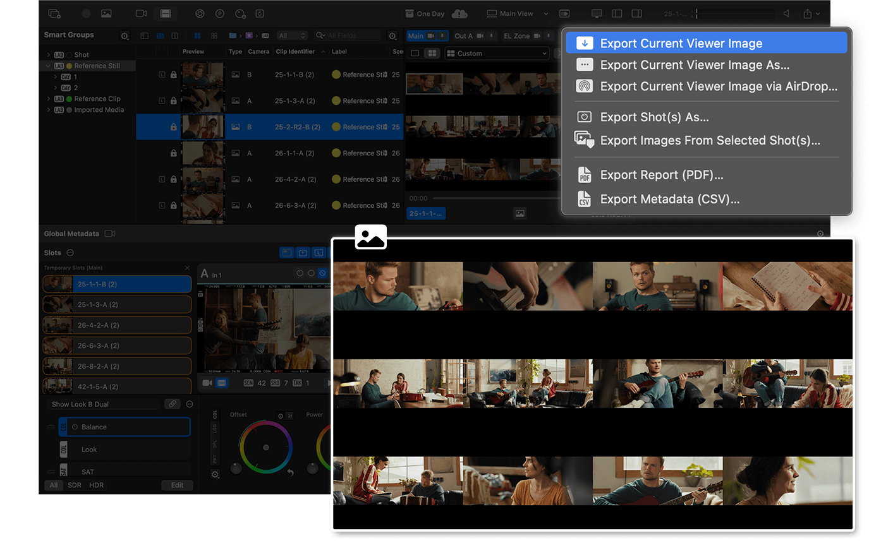
Task: Select the camera icon in the top toolbar
Action: coord(141,13)
